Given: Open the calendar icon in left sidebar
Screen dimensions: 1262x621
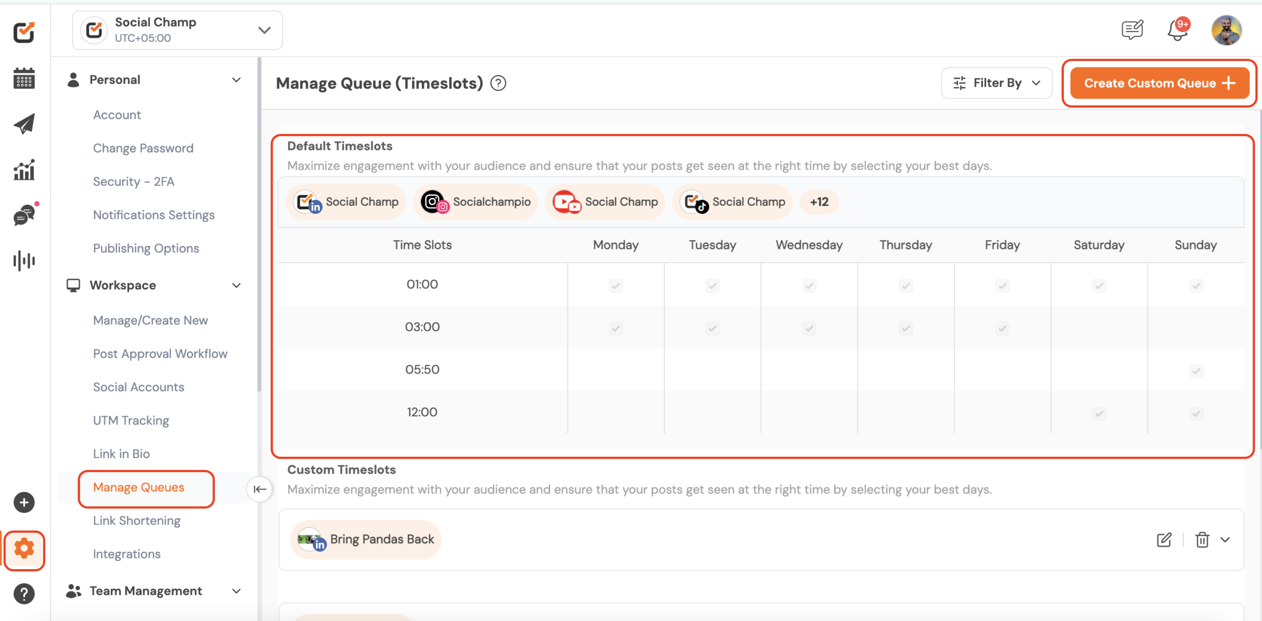Looking at the screenshot, I should click(x=24, y=78).
